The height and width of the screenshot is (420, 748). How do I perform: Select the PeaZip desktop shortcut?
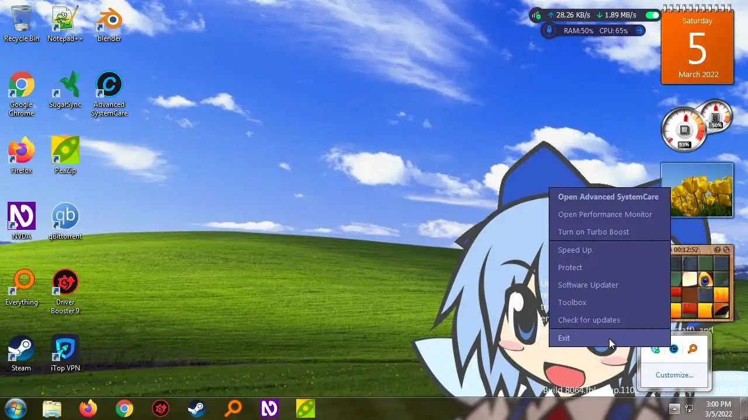point(65,156)
